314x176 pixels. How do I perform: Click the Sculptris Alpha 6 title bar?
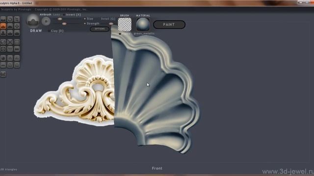point(157,3)
